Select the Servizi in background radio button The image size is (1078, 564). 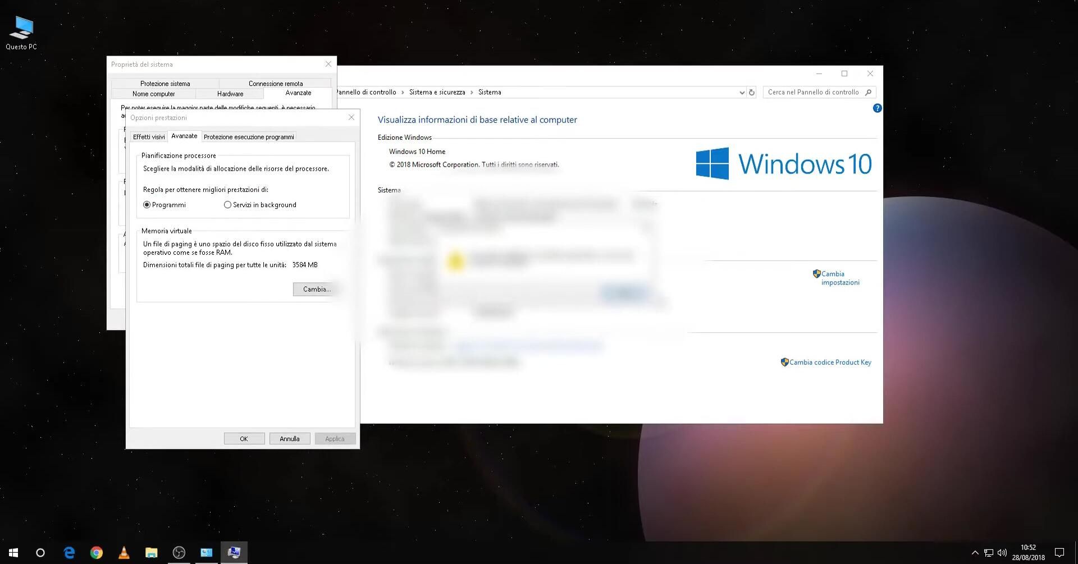click(x=227, y=205)
